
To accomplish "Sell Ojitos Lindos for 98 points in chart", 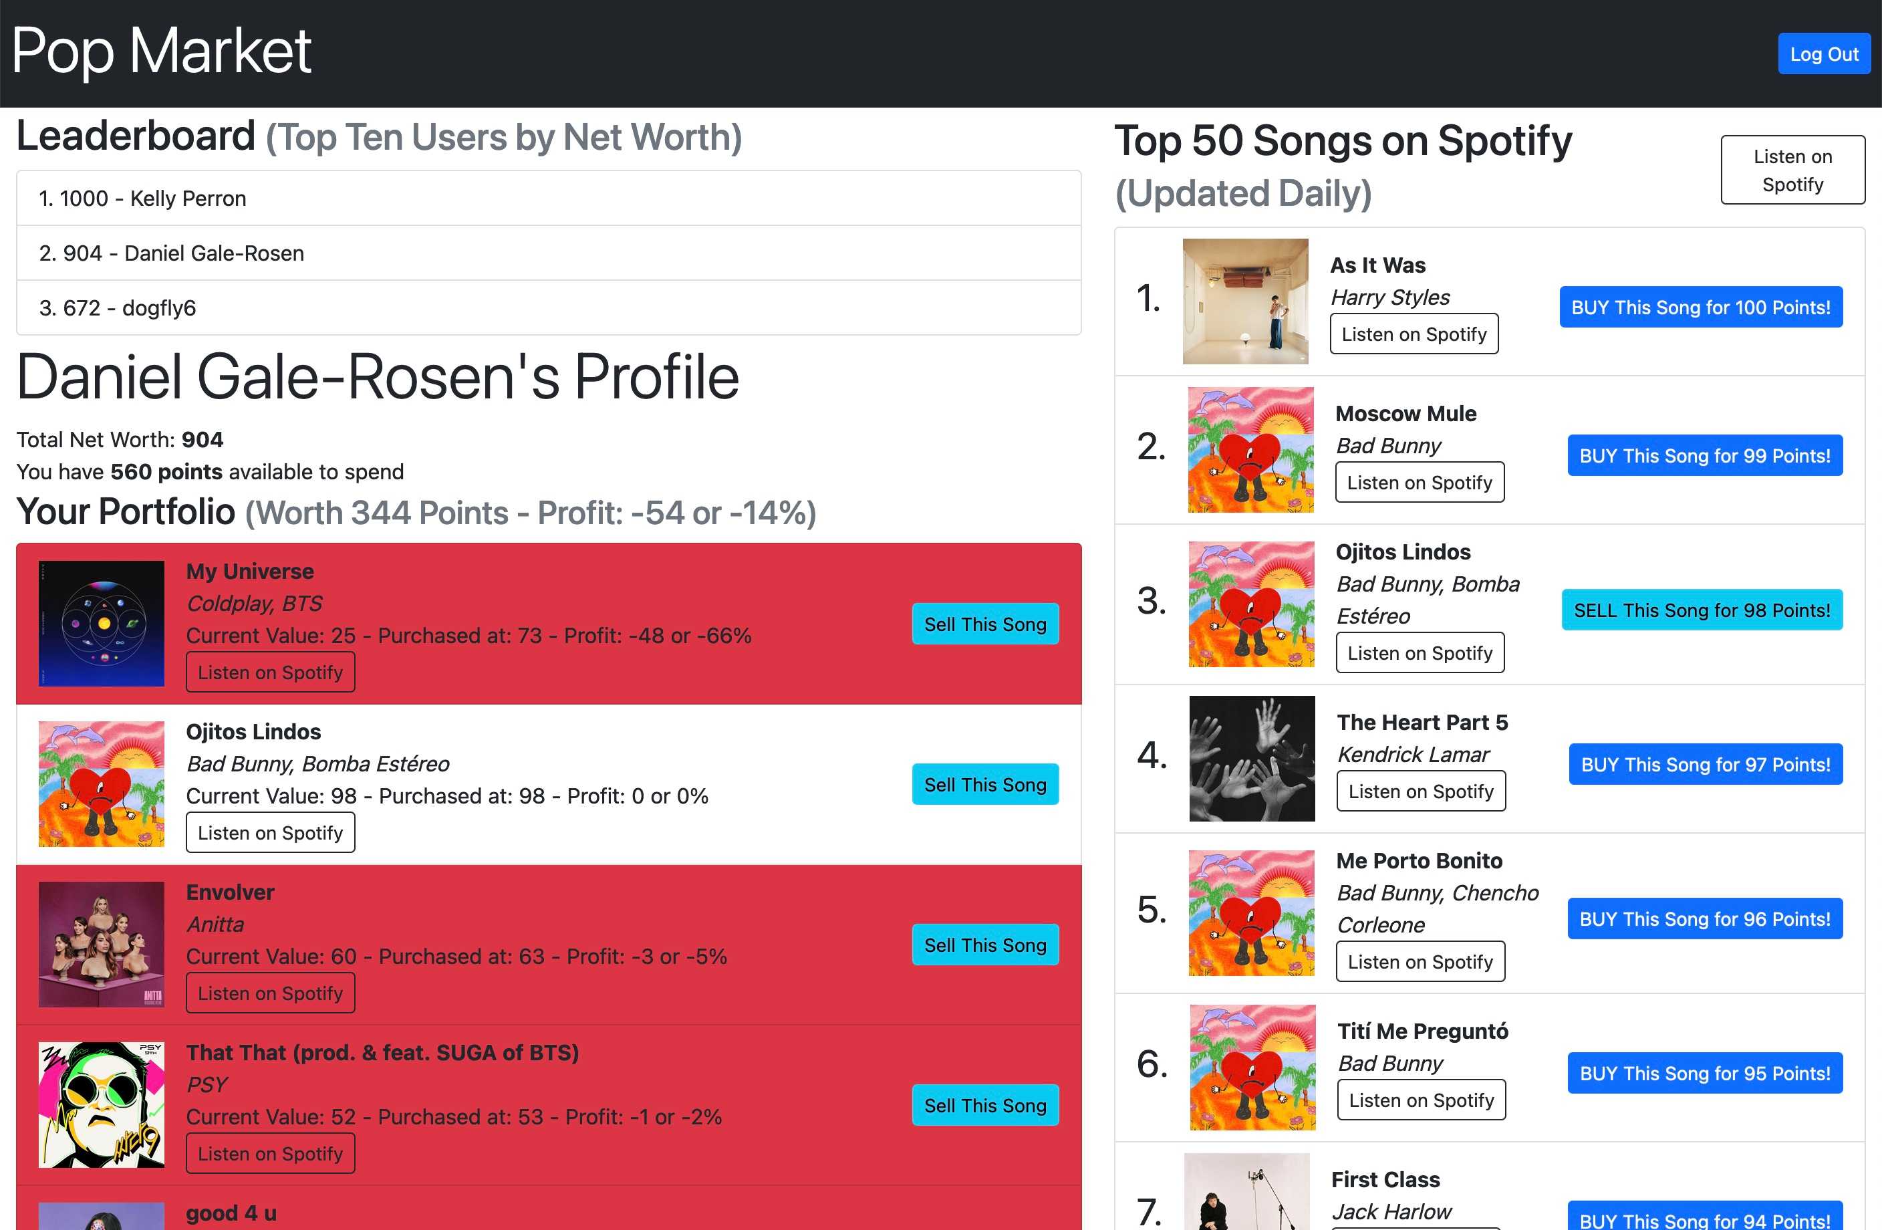I will coord(1701,610).
